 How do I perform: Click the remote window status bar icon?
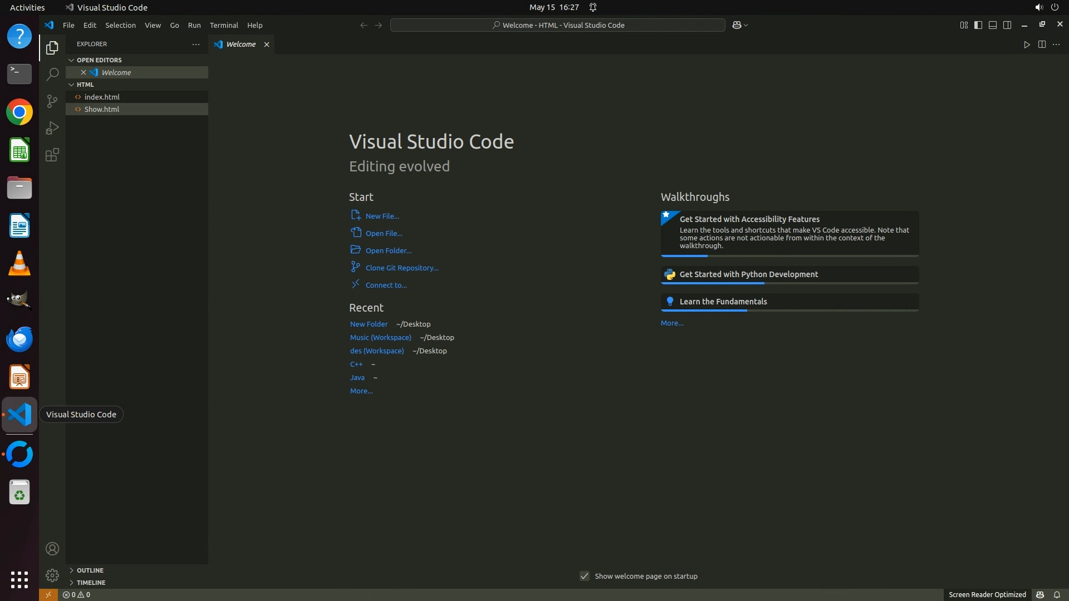coord(48,594)
